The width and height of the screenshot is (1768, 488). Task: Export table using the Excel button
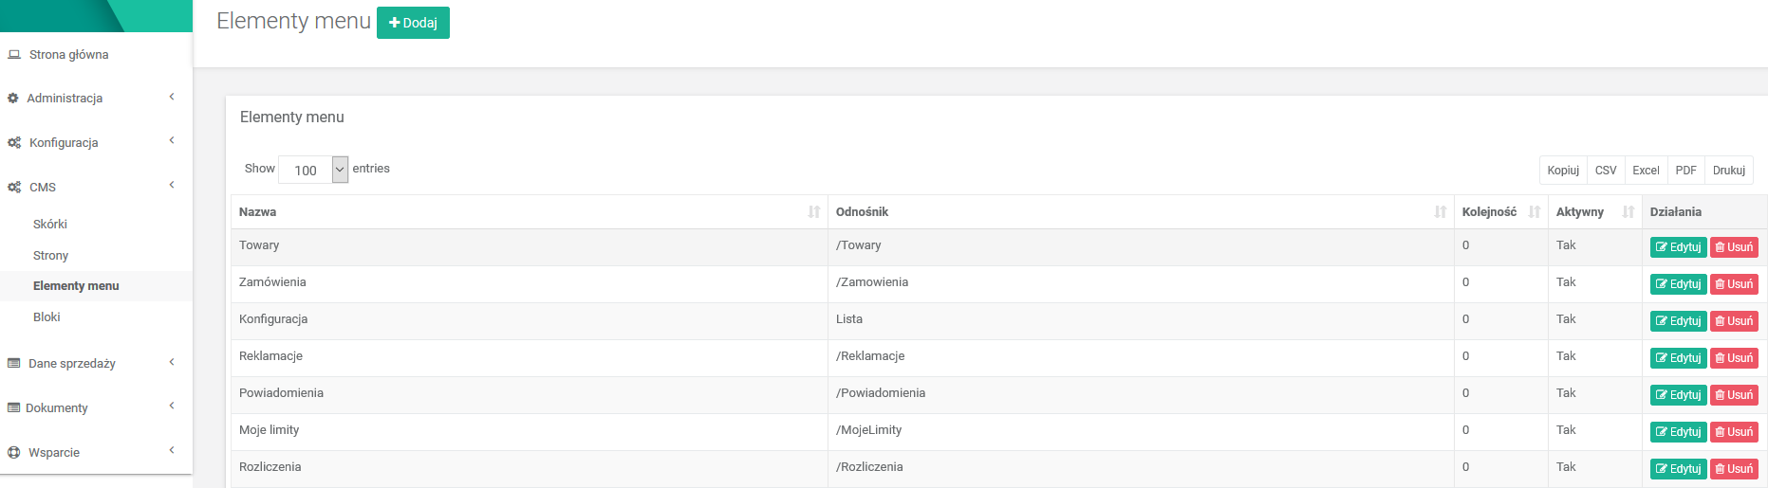click(x=1646, y=171)
